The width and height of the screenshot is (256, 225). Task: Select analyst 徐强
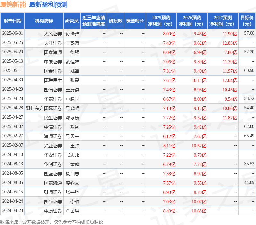75,52
